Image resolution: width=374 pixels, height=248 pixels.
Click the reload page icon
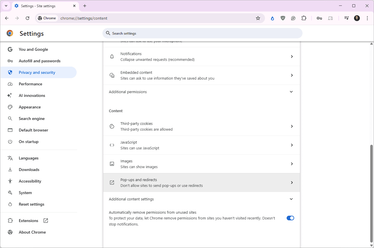(27, 18)
